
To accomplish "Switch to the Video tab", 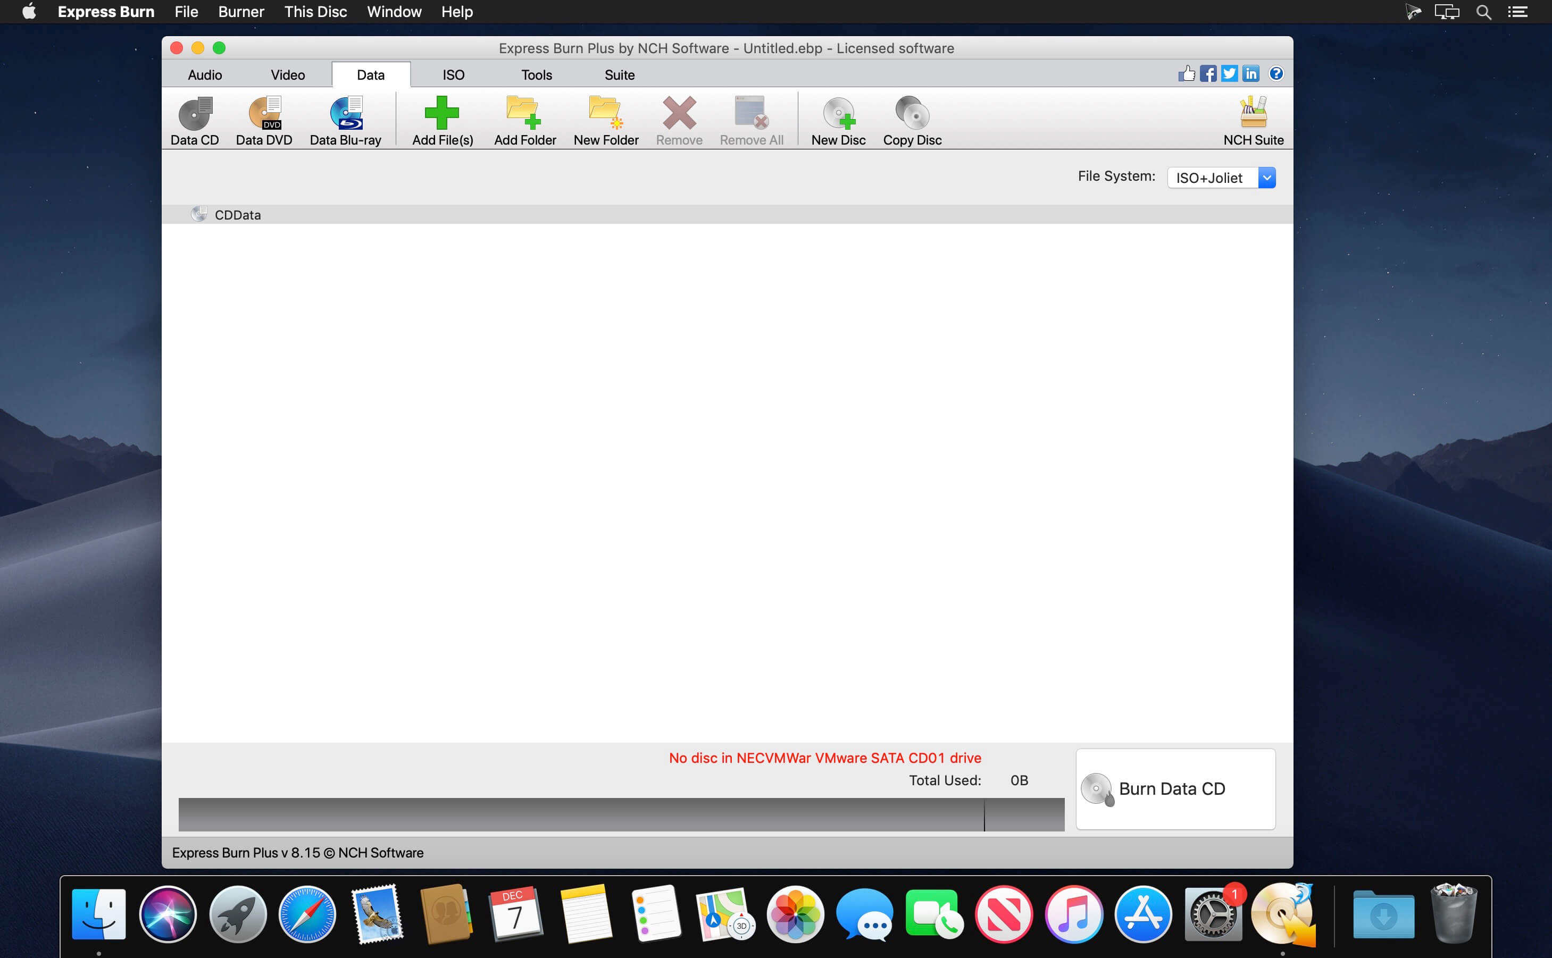I will [288, 75].
